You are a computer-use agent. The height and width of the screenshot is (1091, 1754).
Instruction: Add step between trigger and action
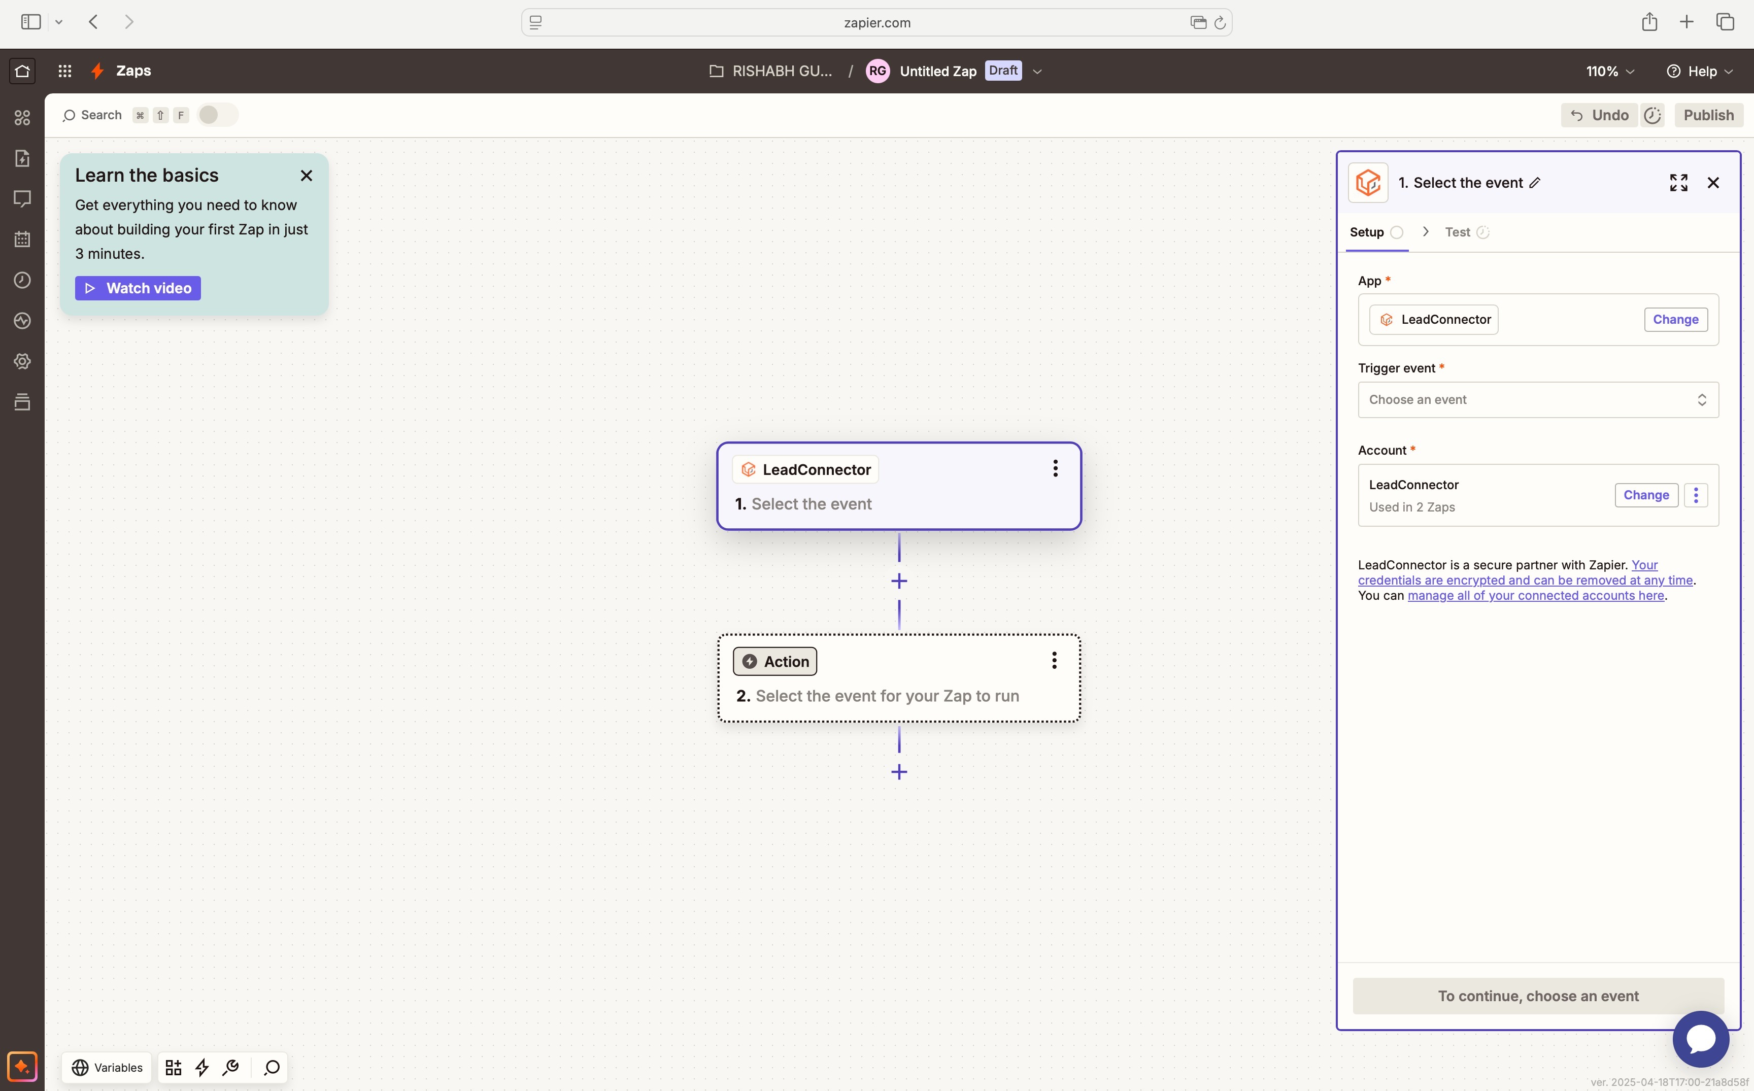[899, 581]
